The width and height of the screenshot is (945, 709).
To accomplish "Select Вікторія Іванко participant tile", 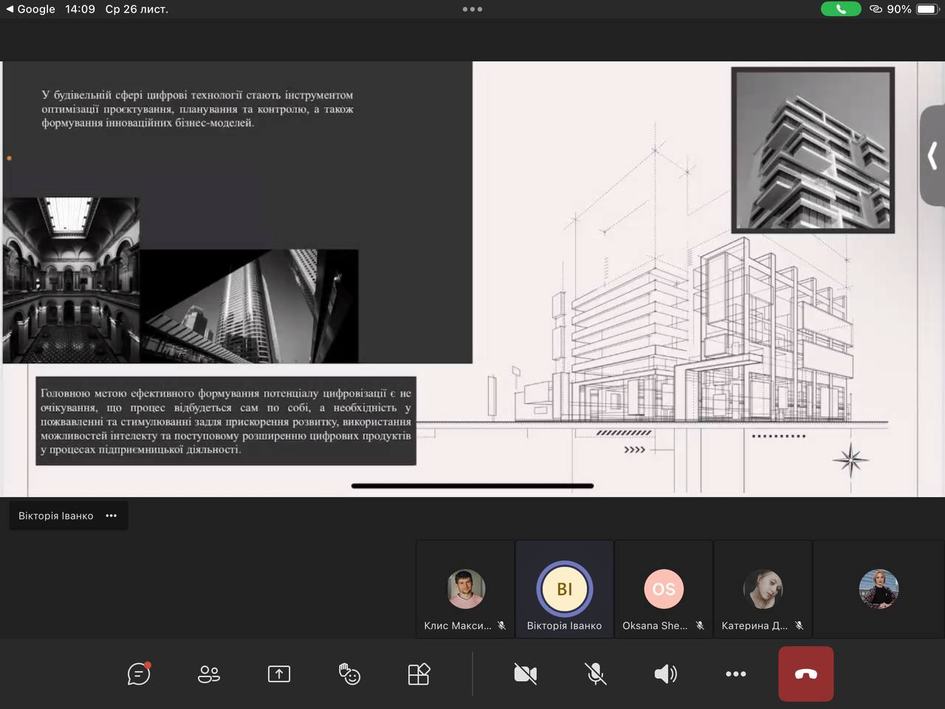I will tap(564, 589).
